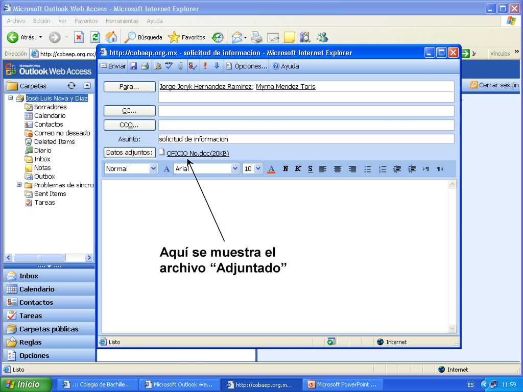Open Opciones... in compose toolbar
This screenshot has height=392, width=523.
click(247, 66)
